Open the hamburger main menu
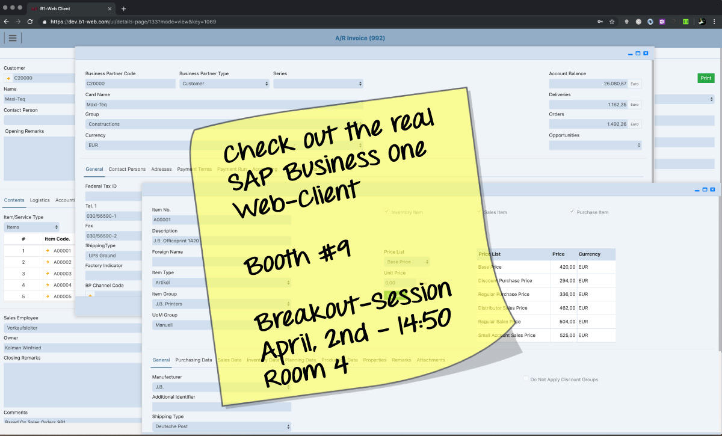This screenshot has width=722, height=436. (13, 38)
